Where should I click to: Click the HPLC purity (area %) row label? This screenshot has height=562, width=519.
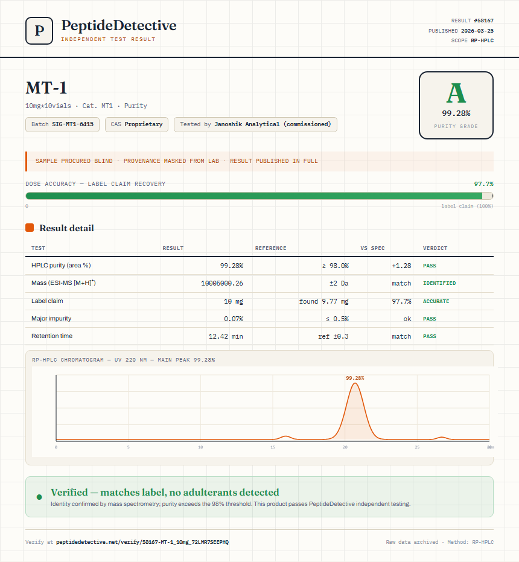(61, 265)
